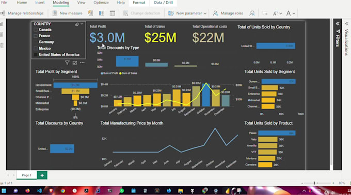Open File Explorer from the taskbar
Image resolution: width=351 pixels, height=195 pixels.
[x=181, y=191]
